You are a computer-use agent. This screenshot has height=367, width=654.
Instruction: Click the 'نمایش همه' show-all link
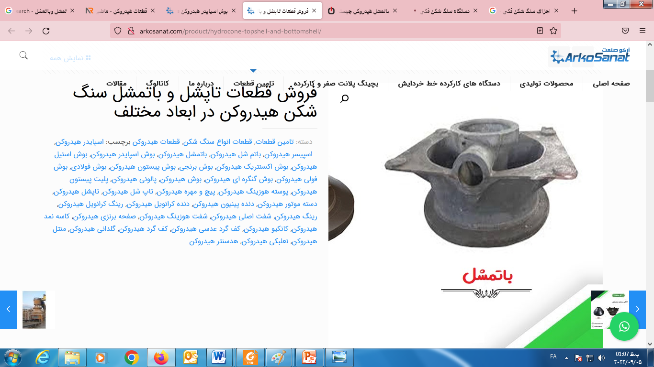click(70, 58)
